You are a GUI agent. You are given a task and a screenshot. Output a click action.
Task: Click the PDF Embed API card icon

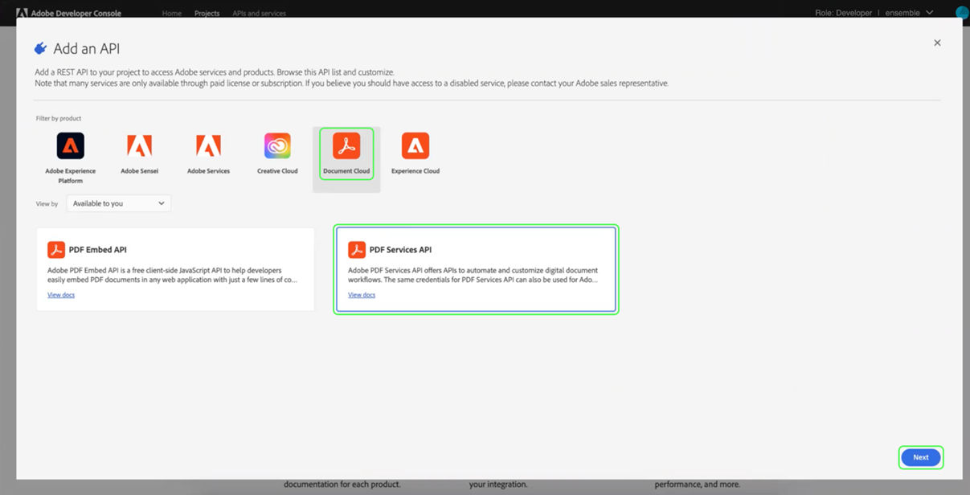(x=55, y=249)
